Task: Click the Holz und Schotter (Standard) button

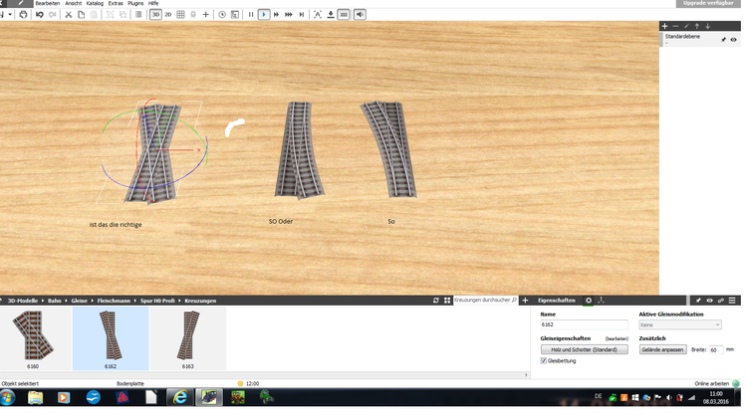Action: 584,349
